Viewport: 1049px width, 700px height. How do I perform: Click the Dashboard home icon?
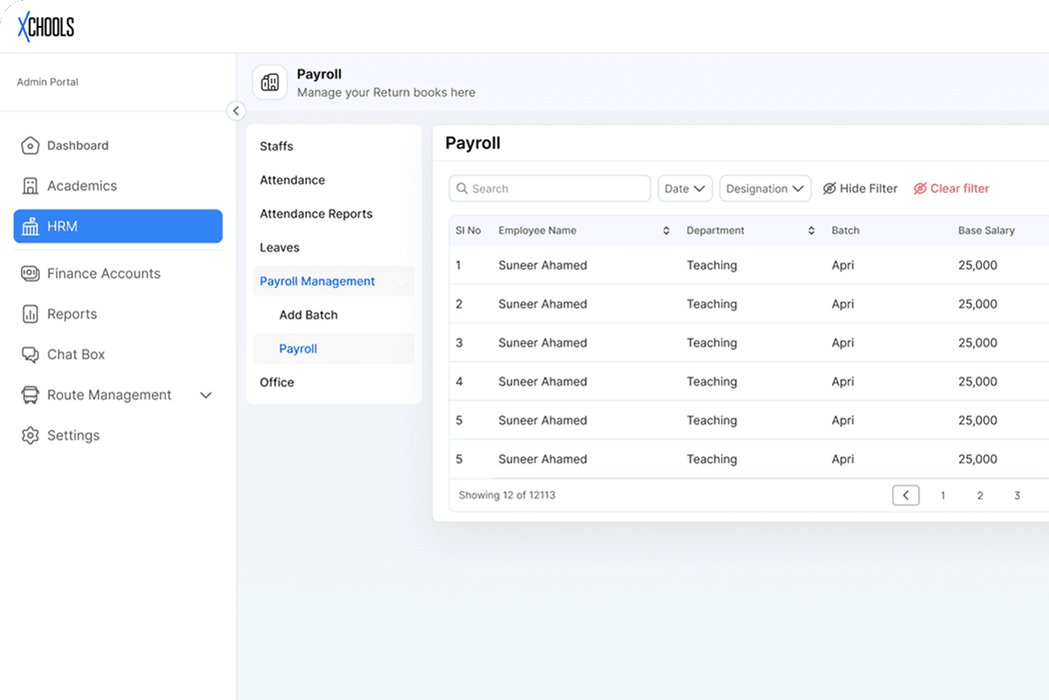coord(30,146)
